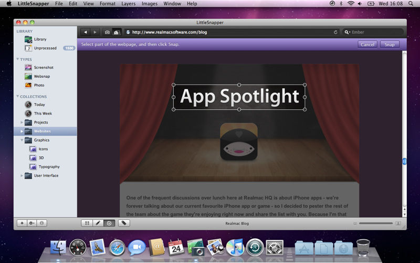Open the gear action menu
420x263 pixels.
tap(31, 223)
